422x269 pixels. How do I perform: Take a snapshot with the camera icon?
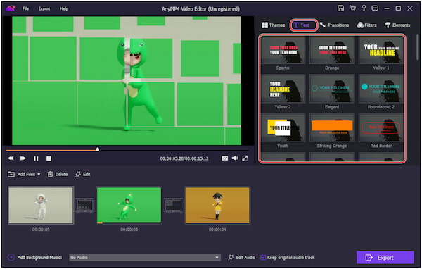[225, 158]
